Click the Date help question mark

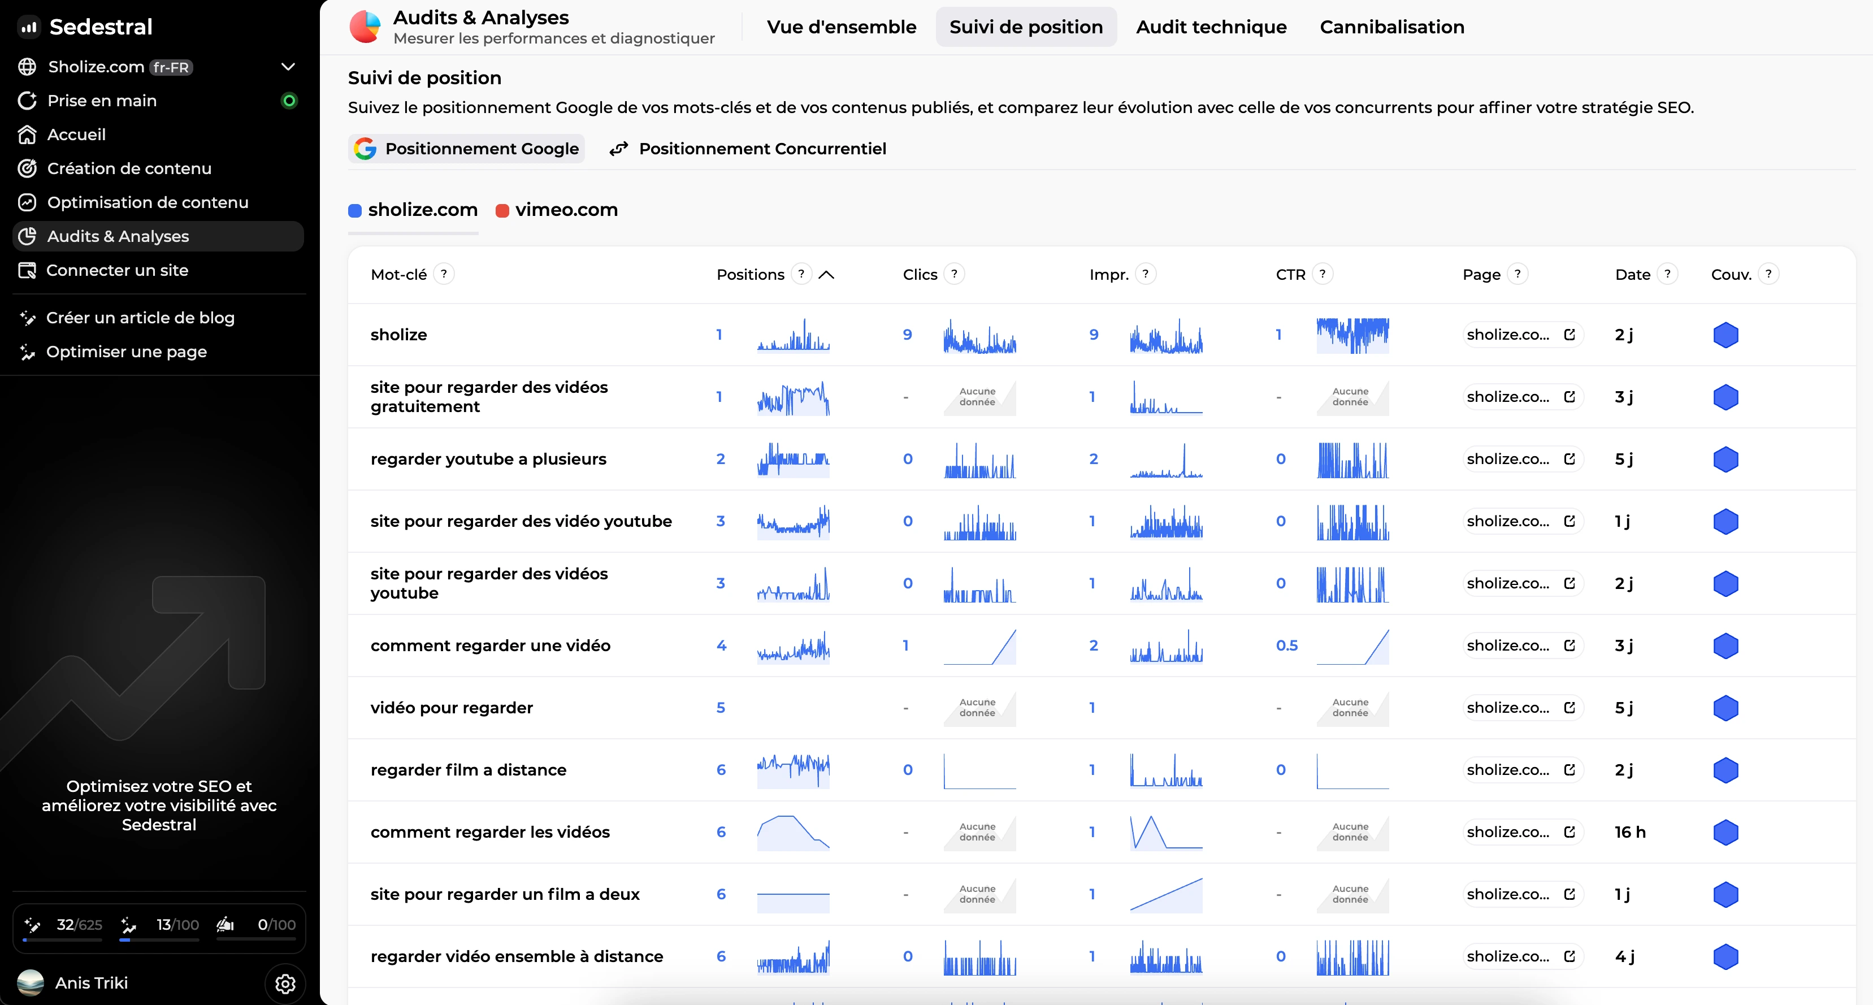click(x=1667, y=274)
